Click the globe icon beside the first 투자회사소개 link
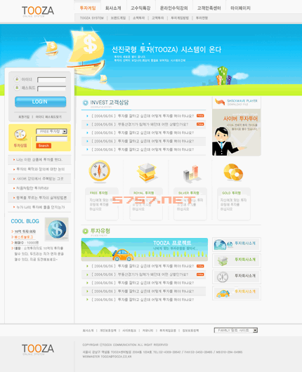The width and height of the screenshot is (302, 372). pos(220,244)
